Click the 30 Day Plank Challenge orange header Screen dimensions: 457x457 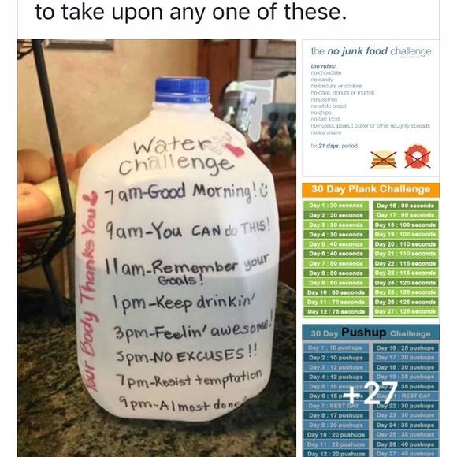coord(371,189)
